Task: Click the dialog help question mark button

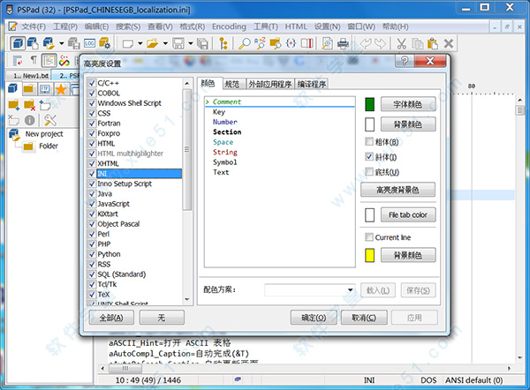Action: [405, 61]
